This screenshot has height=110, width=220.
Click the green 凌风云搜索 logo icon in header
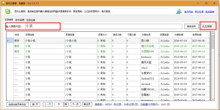coord(8,11)
